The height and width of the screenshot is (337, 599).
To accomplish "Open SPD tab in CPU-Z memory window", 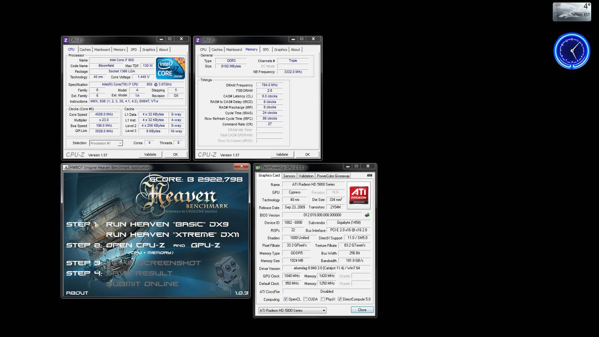I will 266,49.
